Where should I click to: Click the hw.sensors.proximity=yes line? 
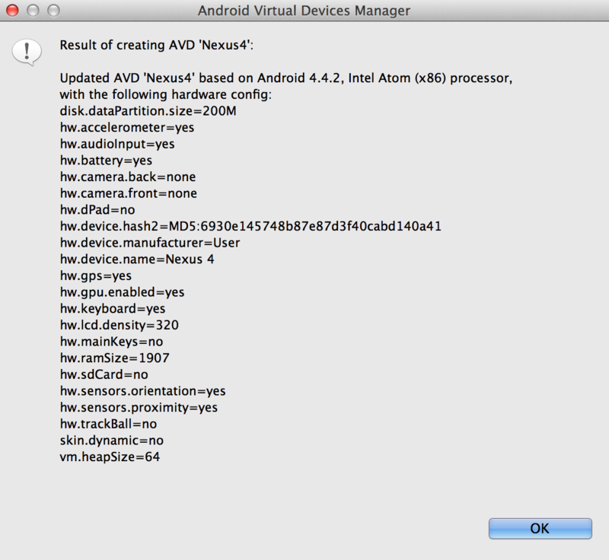point(139,408)
